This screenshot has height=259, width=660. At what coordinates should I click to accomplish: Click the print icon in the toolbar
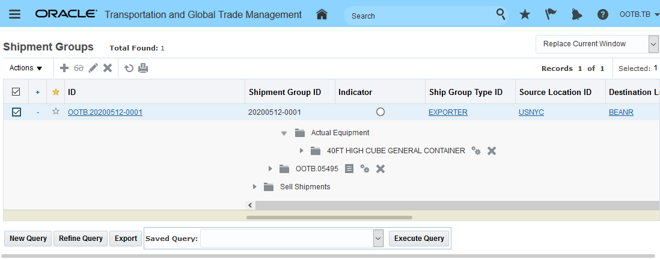(143, 68)
